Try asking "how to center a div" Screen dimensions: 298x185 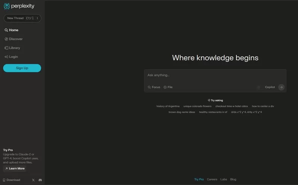263,106
